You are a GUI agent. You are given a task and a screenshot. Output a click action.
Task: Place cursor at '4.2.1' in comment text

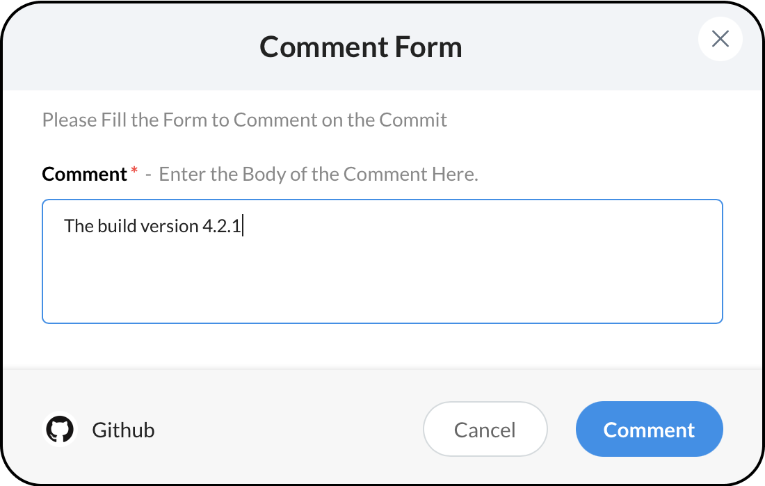click(222, 226)
